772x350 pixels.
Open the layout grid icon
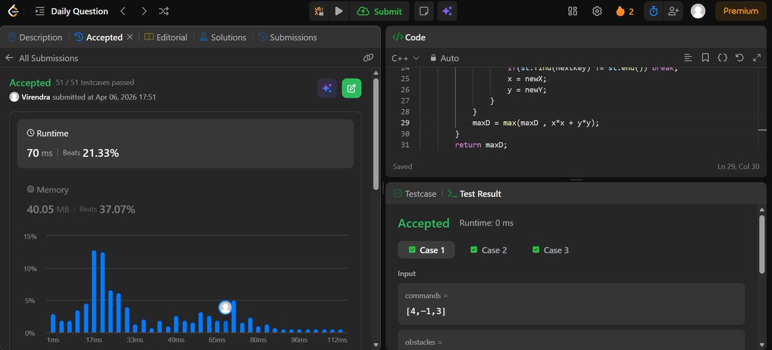click(x=573, y=11)
